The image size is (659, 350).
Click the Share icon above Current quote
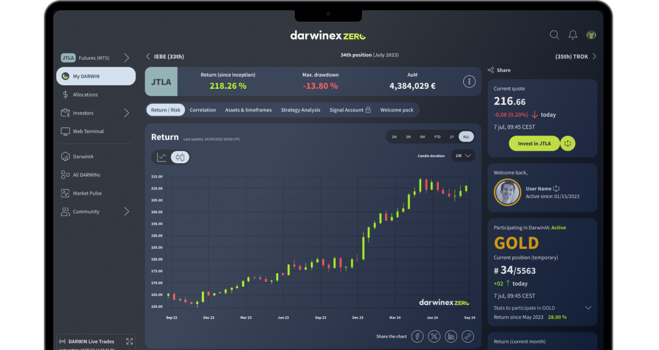[491, 70]
